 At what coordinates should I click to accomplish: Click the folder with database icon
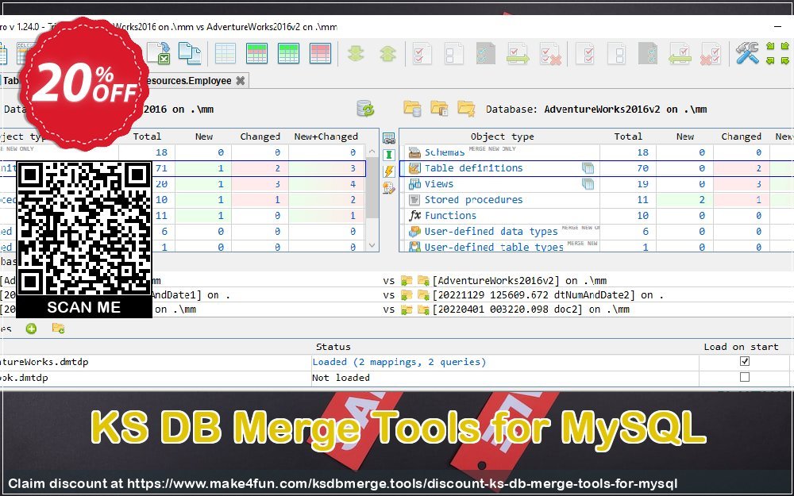coord(412,108)
